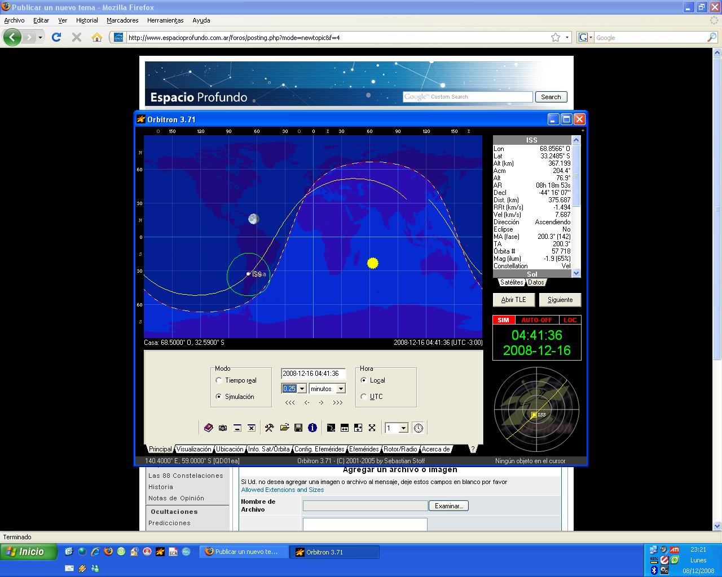Viewport: 722px width, 577px height.
Task: Open the 0.25 step value dropdown
Action: tap(302, 389)
